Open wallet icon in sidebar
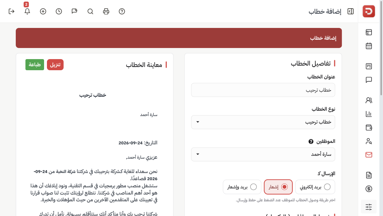 pos(369,127)
